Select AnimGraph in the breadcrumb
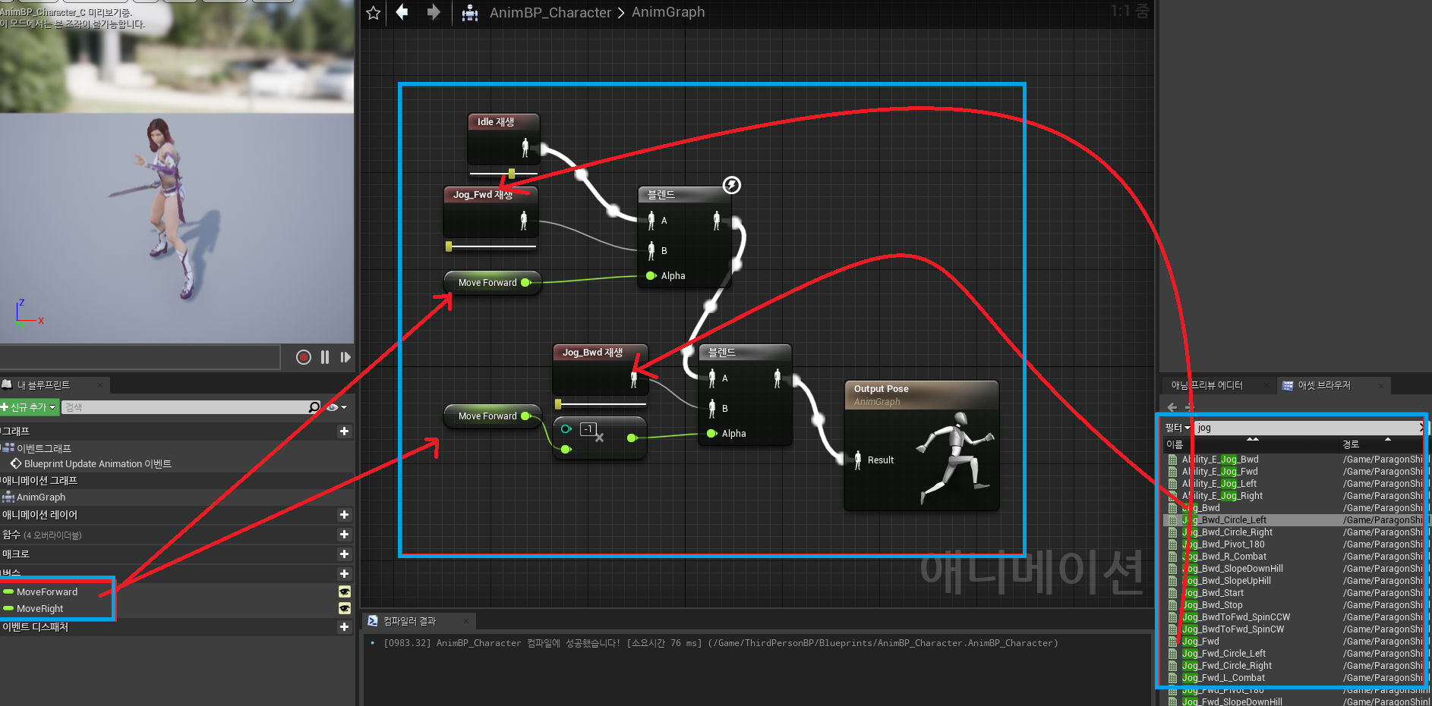This screenshot has height=706, width=1432. [668, 12]
